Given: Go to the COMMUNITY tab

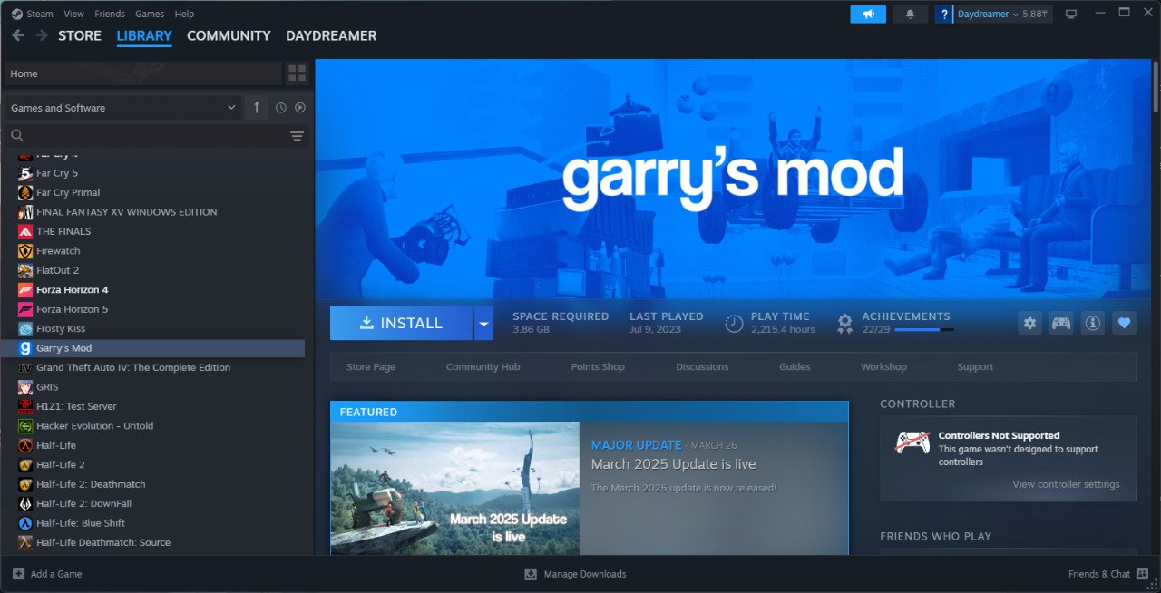Looking at the screenshot, I should tap(229, 36).
